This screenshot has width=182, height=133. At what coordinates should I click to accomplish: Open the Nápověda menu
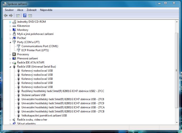pos(46,10)
